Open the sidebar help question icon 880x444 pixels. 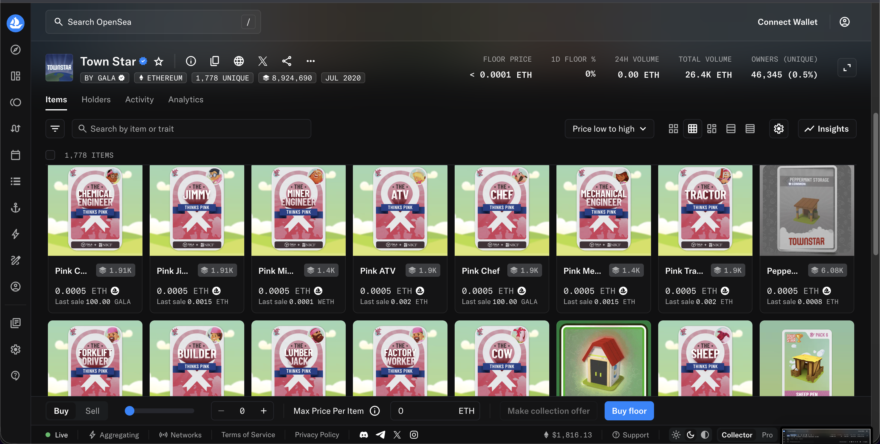click(15, 375)
